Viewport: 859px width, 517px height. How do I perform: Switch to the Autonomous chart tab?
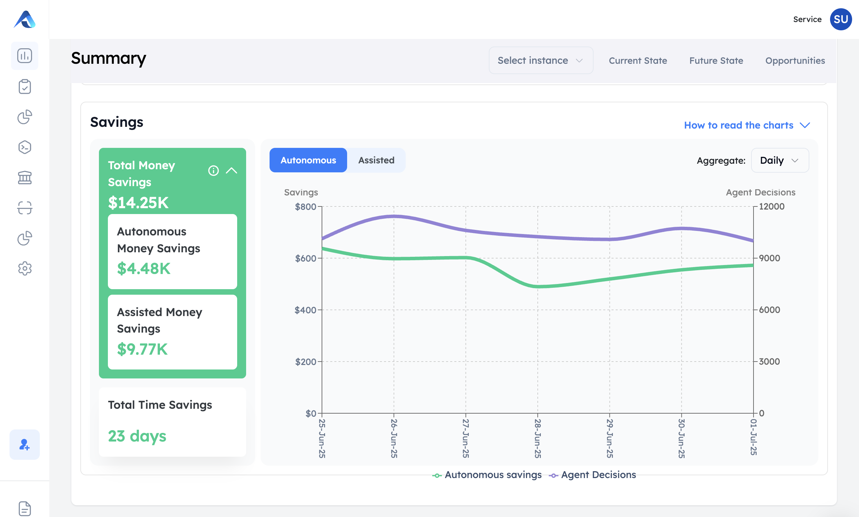[x=308, y=160]
